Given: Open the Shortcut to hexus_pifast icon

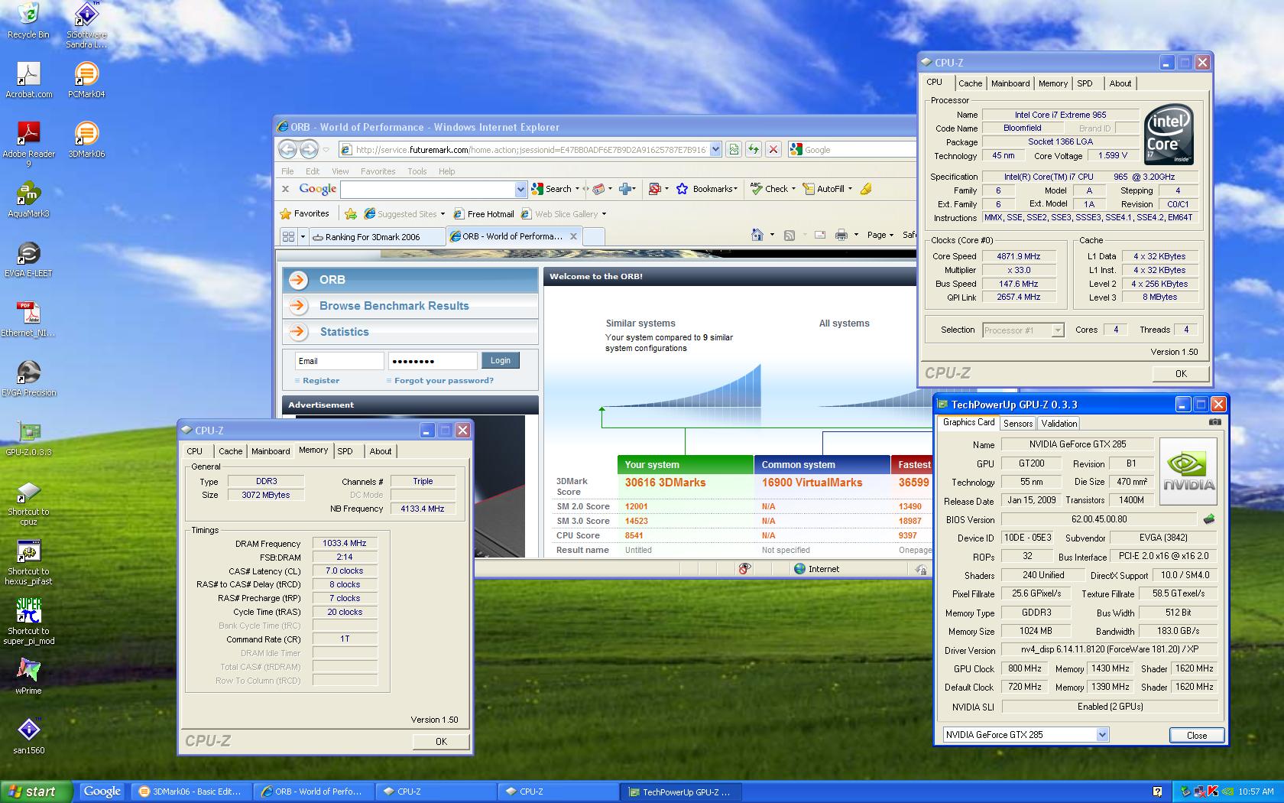Looking at the screenshot, I should click(28, 562).
